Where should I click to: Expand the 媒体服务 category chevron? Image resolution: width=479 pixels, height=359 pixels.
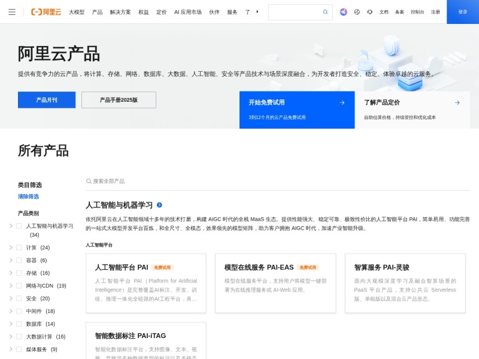11,349
